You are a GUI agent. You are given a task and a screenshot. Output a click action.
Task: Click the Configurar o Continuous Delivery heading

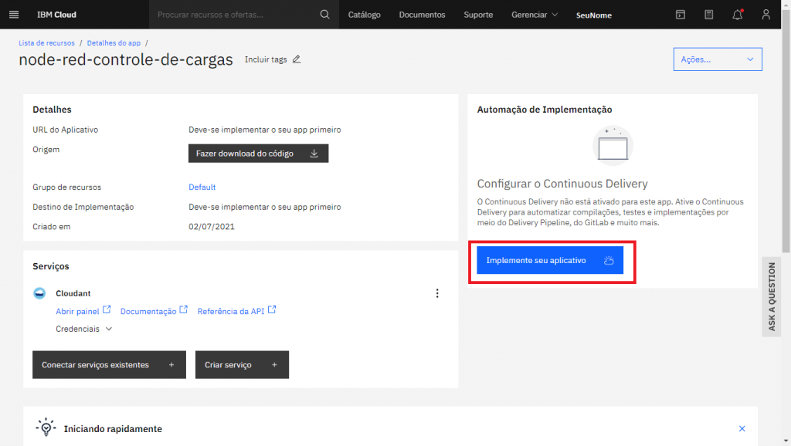pos(562,184)
